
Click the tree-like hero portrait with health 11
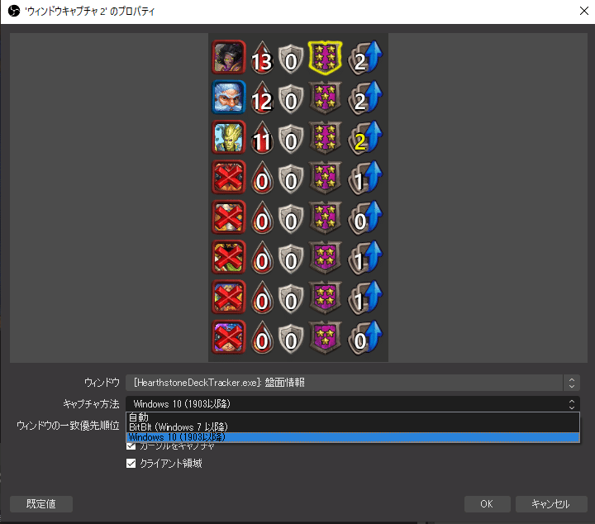click(x=228, y=137)
